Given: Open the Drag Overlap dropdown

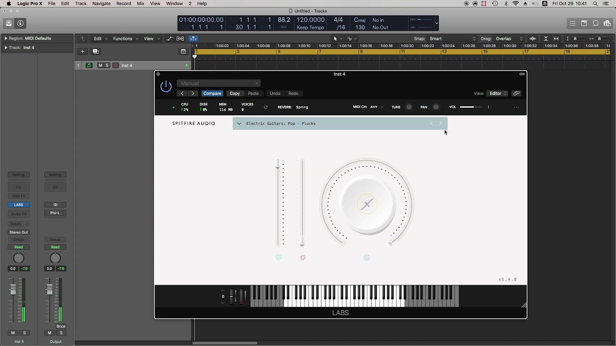Looking at the screenshot, I should (x=510, y=38).
